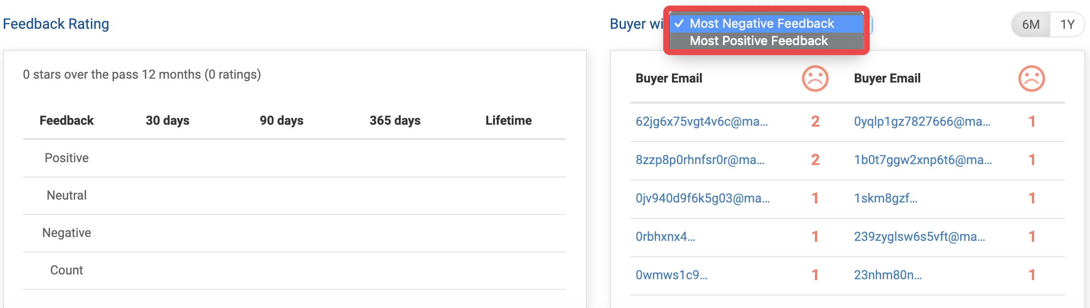The height and width of the screenshot is (308, 1090).
Task: Open buyer email 8zzp8p0rhnfsr0r@ma...
Action: pos(700,160)
